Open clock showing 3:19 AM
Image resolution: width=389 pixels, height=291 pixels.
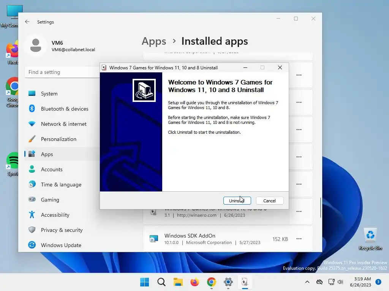pyautogui.click(x=361, y=282)
